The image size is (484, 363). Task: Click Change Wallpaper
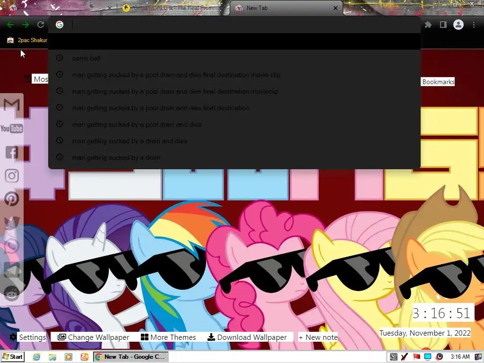pos(94,337)
